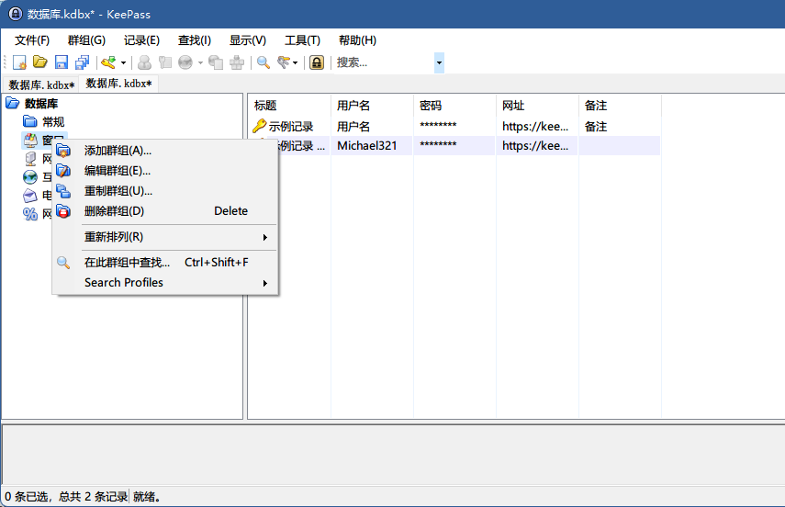Click the greyed Copy Password icon

pyautogui.click(x=164, y=62)
